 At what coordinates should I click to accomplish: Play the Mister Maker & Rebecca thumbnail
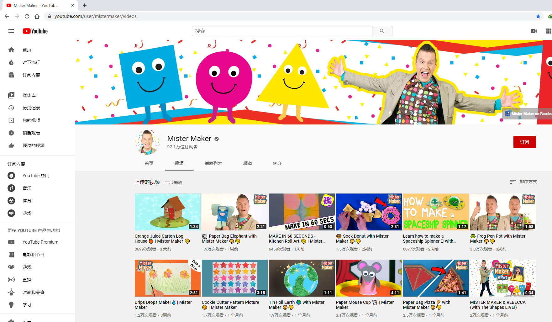[x=503, y=278]
